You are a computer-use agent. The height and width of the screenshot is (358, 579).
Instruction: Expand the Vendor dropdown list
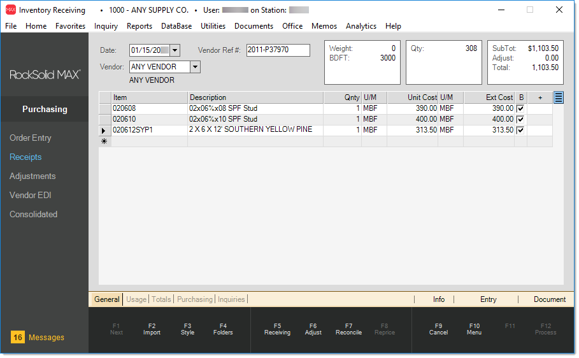(196, 68)
